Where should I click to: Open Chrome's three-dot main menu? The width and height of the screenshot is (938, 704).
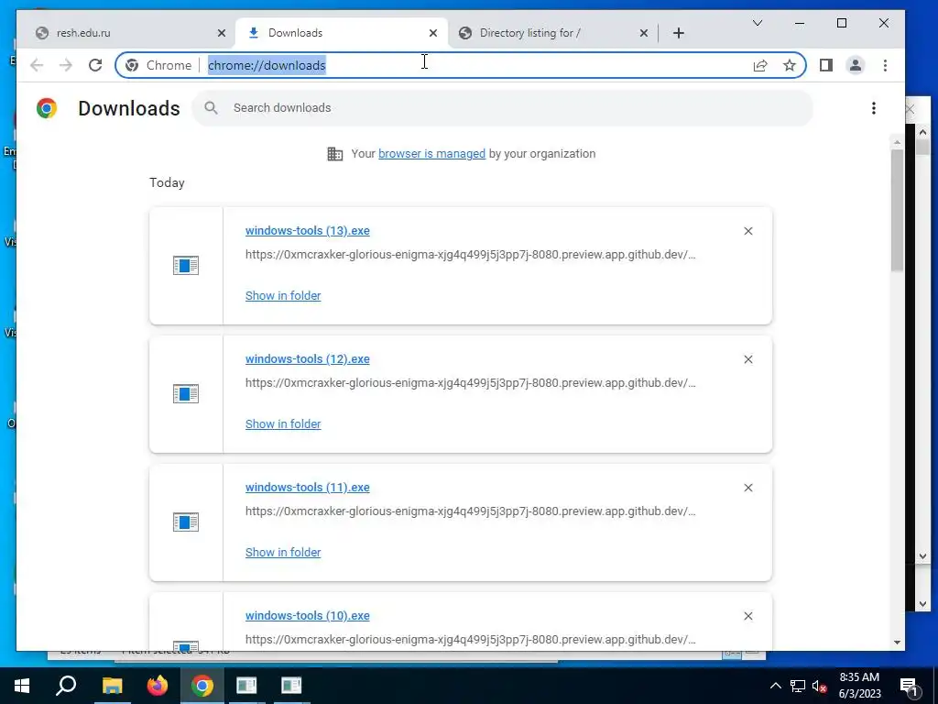[886, 65]
